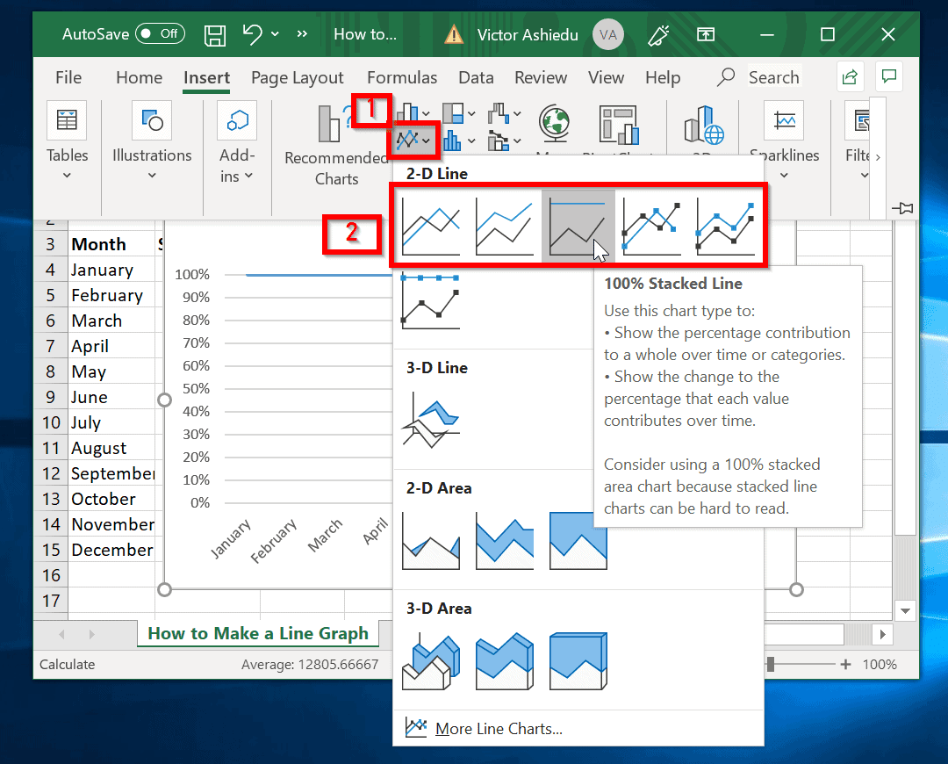Select the Sparklines line icon
948x764 pixels.
783,120
